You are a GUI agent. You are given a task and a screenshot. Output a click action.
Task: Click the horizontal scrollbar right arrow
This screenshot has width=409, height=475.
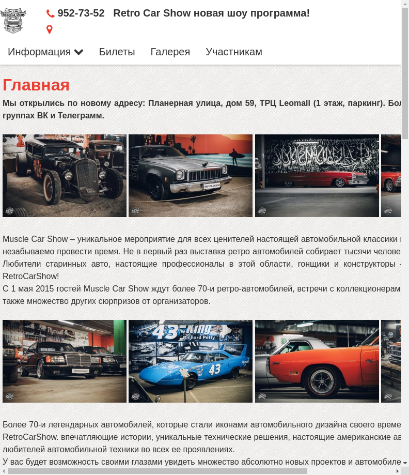click(398, 471)
